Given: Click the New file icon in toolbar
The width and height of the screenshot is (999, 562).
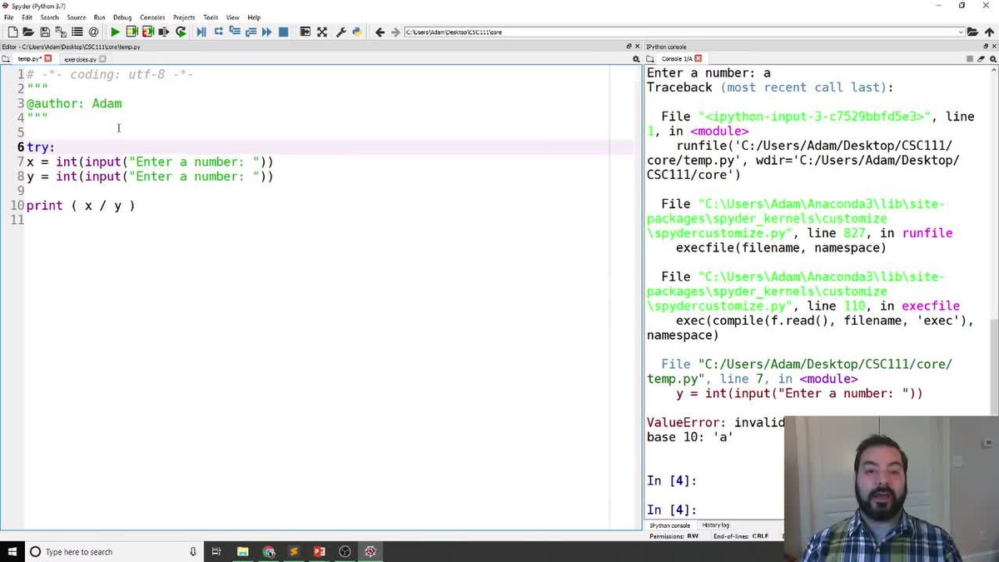Looking at the screenshot, I should tap(13, 32).
